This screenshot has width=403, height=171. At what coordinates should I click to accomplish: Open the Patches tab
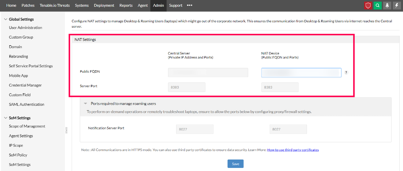(28, 5)
